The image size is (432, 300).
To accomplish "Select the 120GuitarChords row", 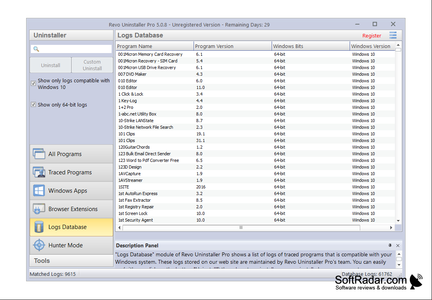I will (x=255, y=147).
